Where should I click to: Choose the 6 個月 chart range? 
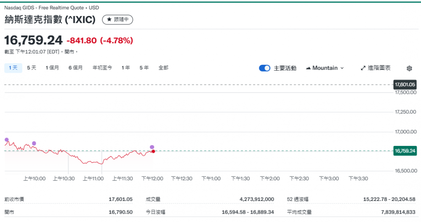(75, 68)
